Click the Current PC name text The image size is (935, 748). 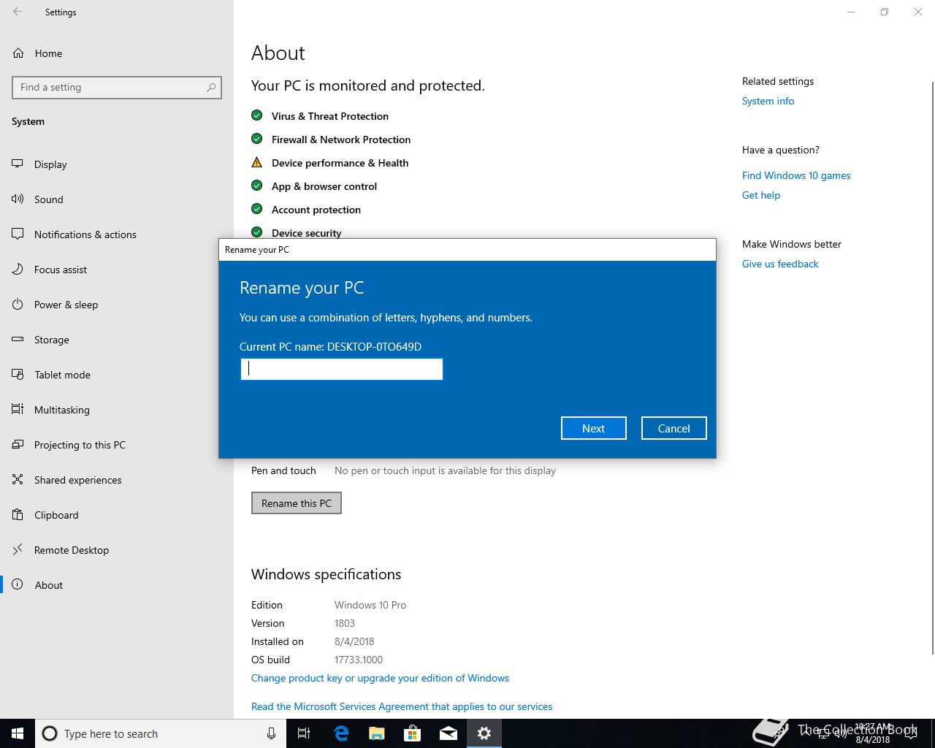pyautogui.click(x=330, y=346)
